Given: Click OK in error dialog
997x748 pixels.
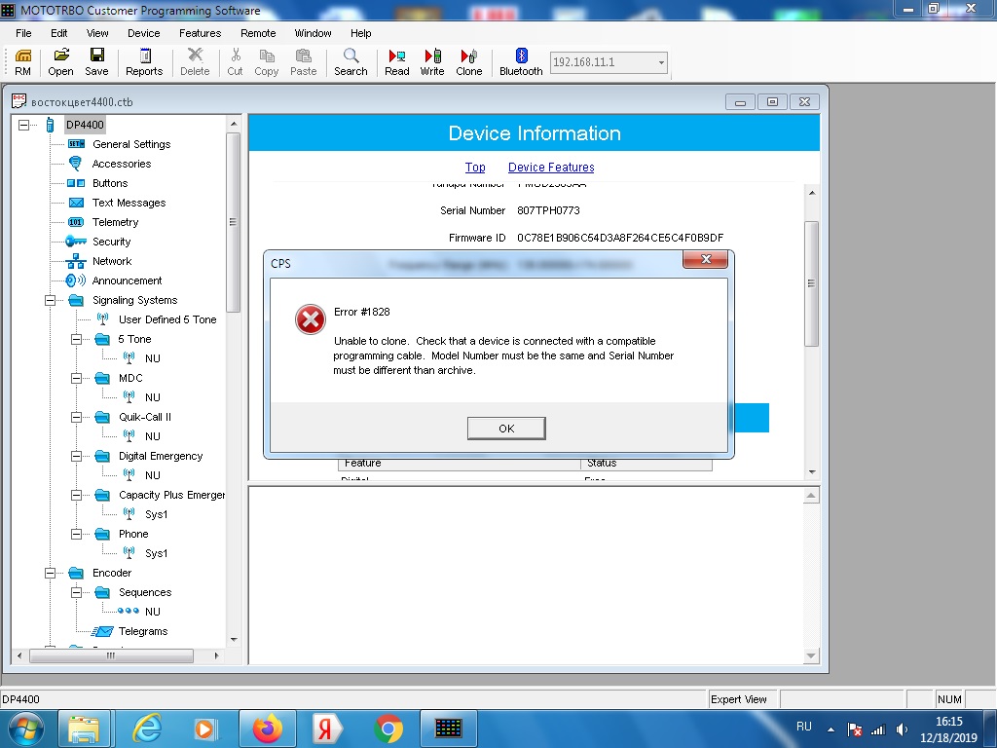Looking at the screenshot, I should tap(506, 429).
